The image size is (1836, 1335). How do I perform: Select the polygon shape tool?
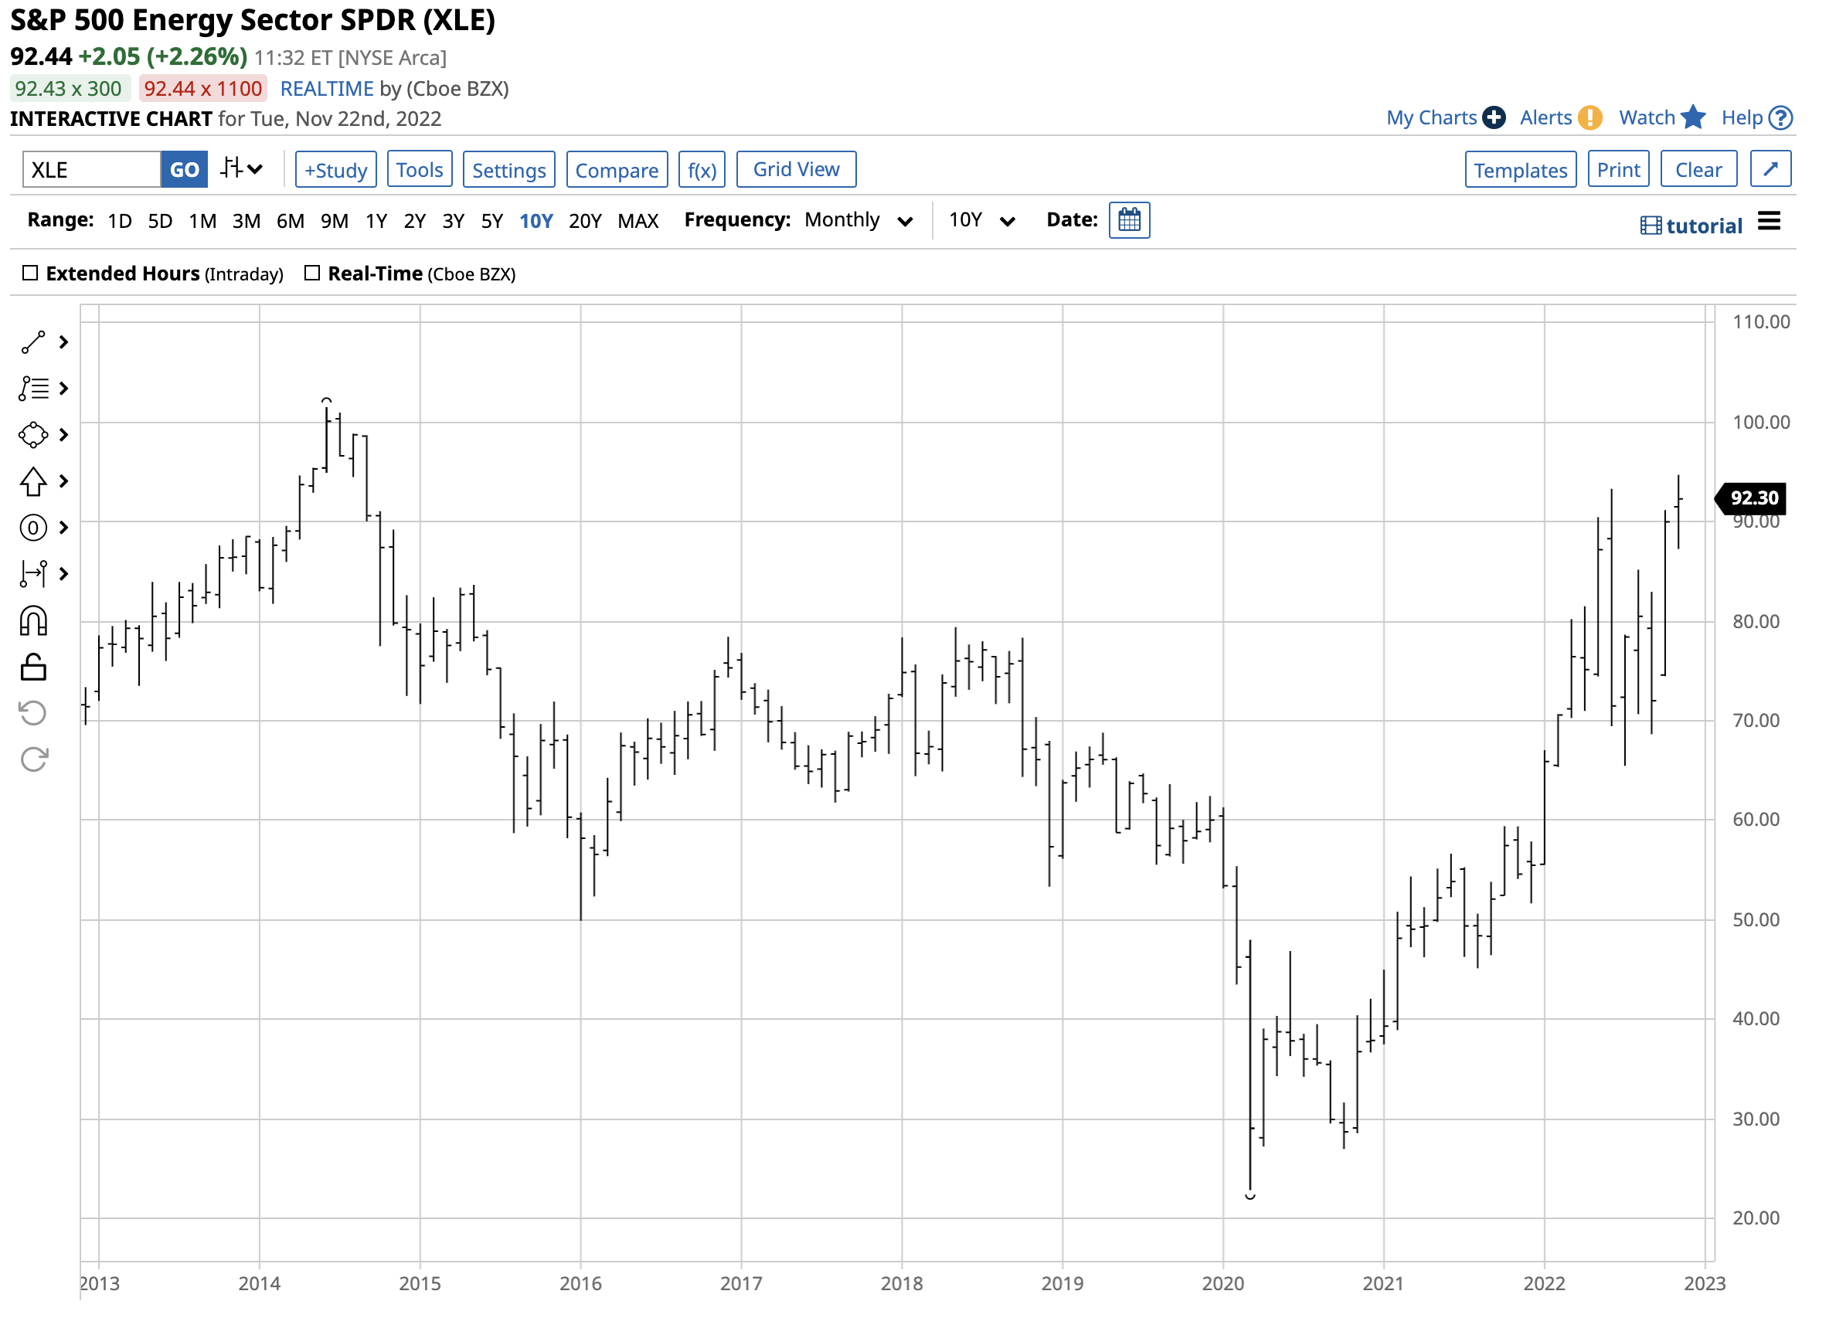pyautogui.click(x=33, y=435)
